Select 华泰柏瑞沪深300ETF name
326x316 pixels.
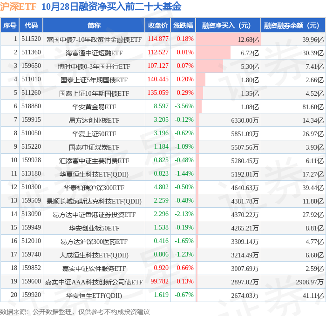(x=94, y=188)
